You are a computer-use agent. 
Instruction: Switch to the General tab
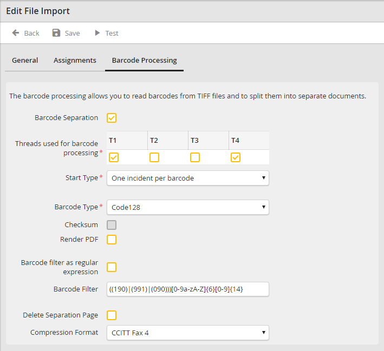[x=25, y=61]
